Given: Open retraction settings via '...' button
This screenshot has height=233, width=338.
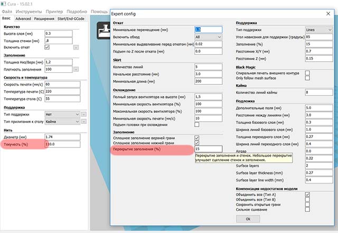Looking at the screenshot, I should coord(76,47).
